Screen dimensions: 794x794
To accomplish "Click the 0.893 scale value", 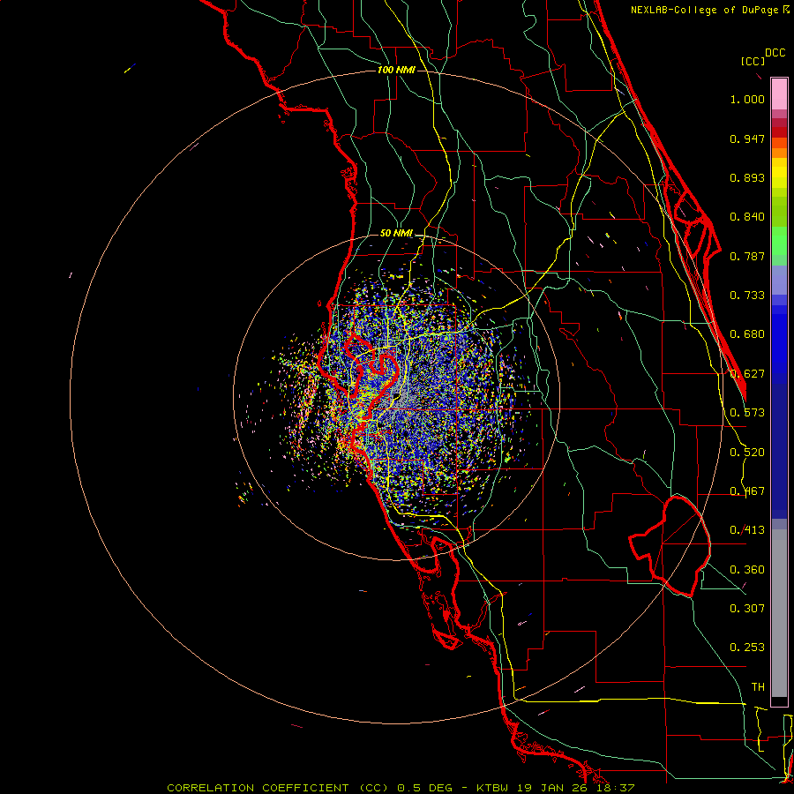I will click(x=747, y=177).
